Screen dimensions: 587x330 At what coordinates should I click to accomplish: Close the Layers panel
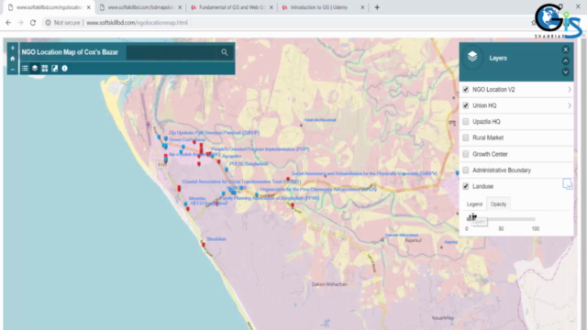click(566, 49)
